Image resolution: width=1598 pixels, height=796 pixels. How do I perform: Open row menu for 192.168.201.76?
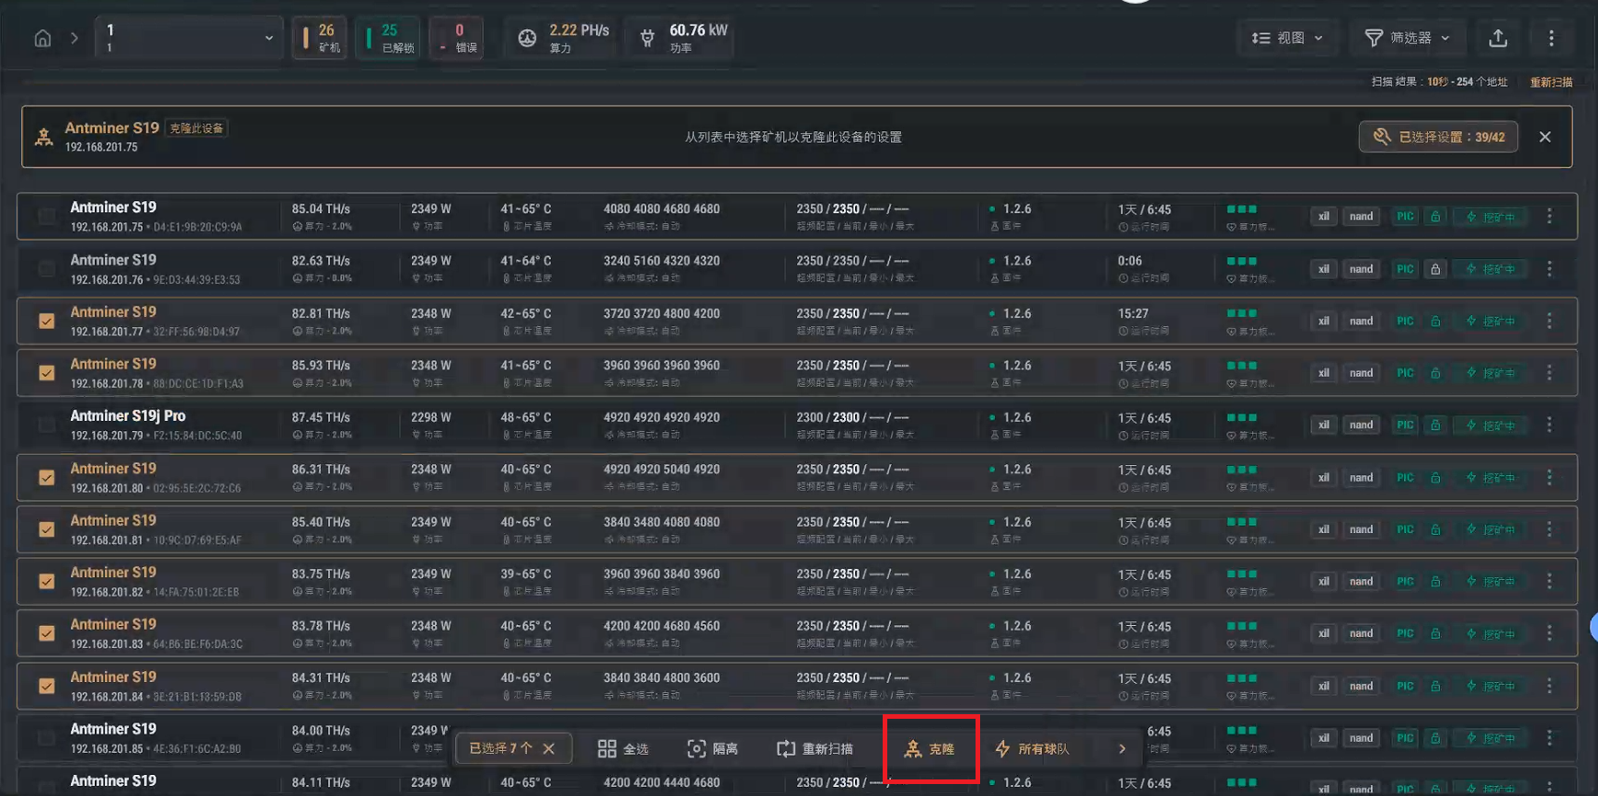point(1549,268)
